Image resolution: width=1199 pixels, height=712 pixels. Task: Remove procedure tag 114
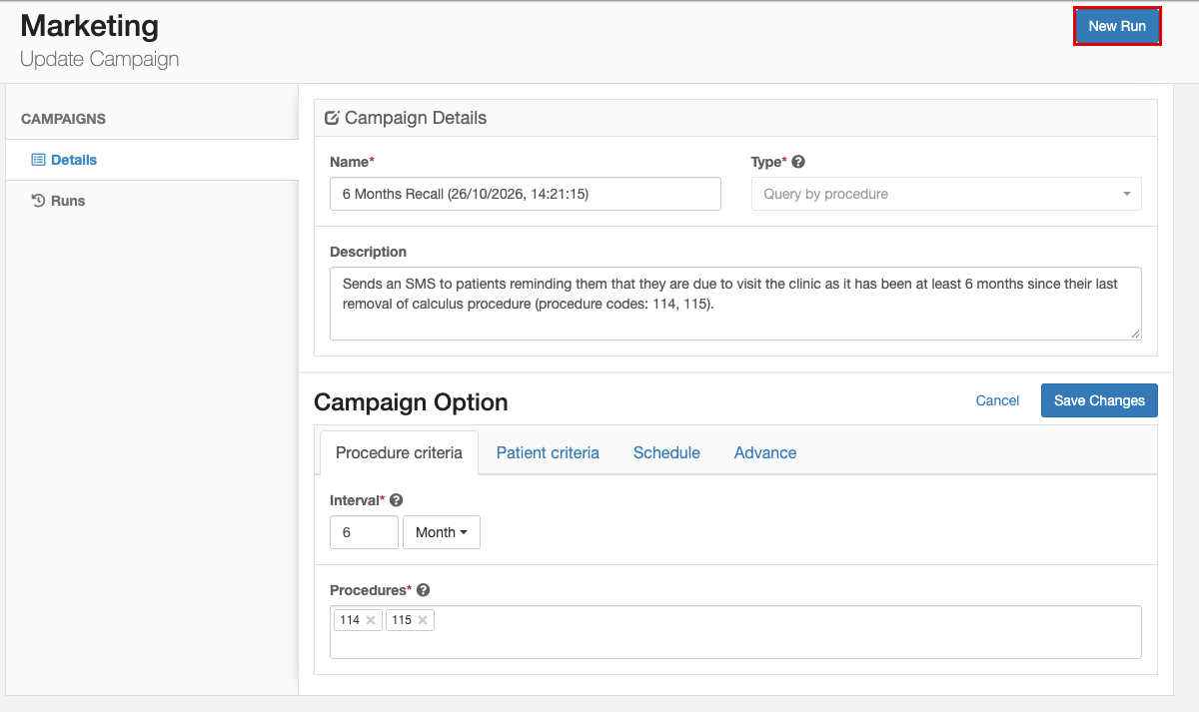371,620
